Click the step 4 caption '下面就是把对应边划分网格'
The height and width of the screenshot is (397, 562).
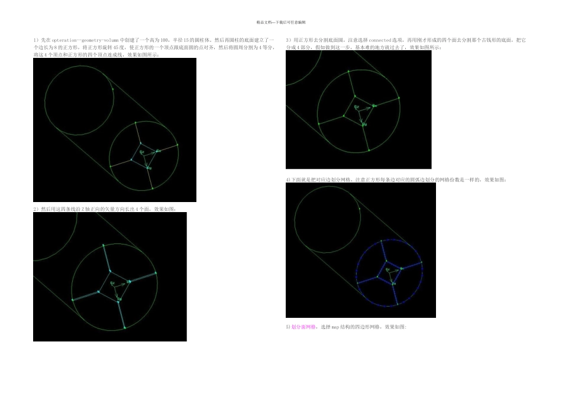pos(396,180)
